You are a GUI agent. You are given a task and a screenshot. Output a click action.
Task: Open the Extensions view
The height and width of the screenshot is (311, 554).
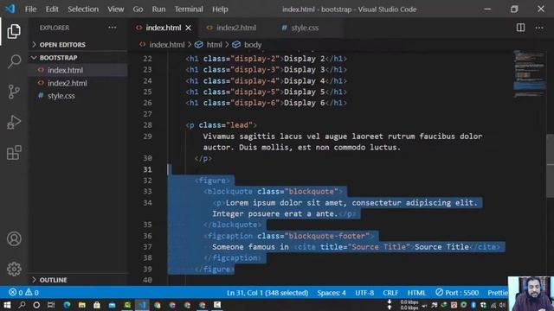coord(14,153)
